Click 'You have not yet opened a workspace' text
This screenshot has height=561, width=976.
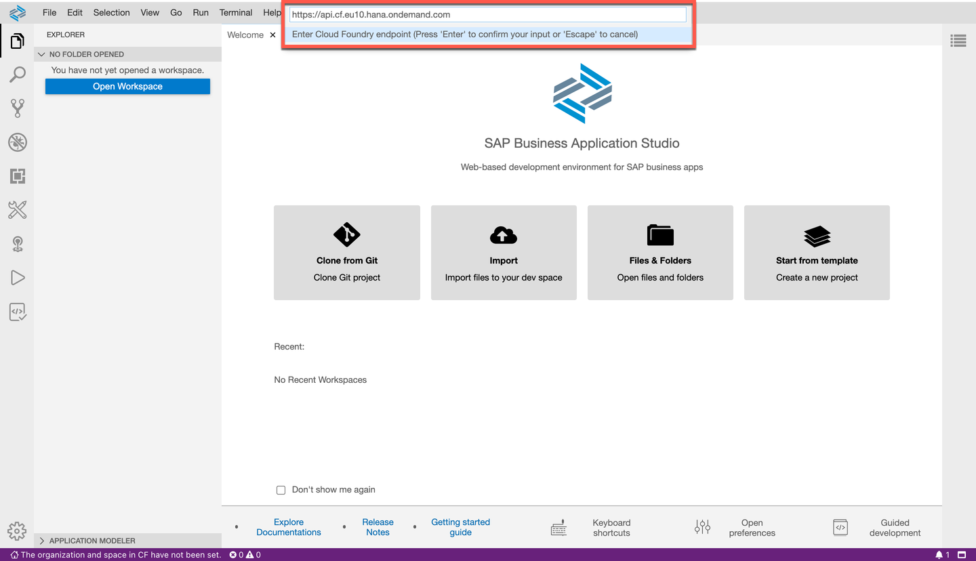[x=127, y=70]
